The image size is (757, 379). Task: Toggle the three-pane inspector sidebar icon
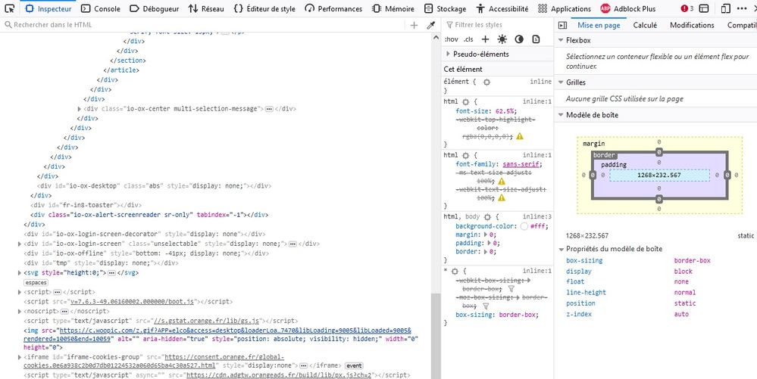click(562, 25)
